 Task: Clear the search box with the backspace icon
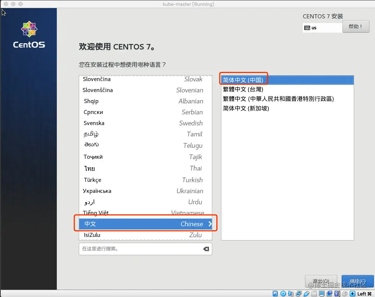pos(206,249)
